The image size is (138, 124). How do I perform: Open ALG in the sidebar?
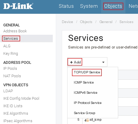tap(7, 46)
